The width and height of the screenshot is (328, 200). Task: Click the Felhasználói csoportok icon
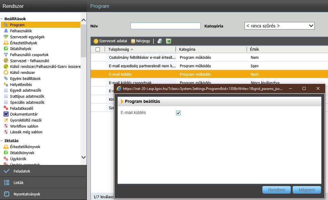(6, 55)
